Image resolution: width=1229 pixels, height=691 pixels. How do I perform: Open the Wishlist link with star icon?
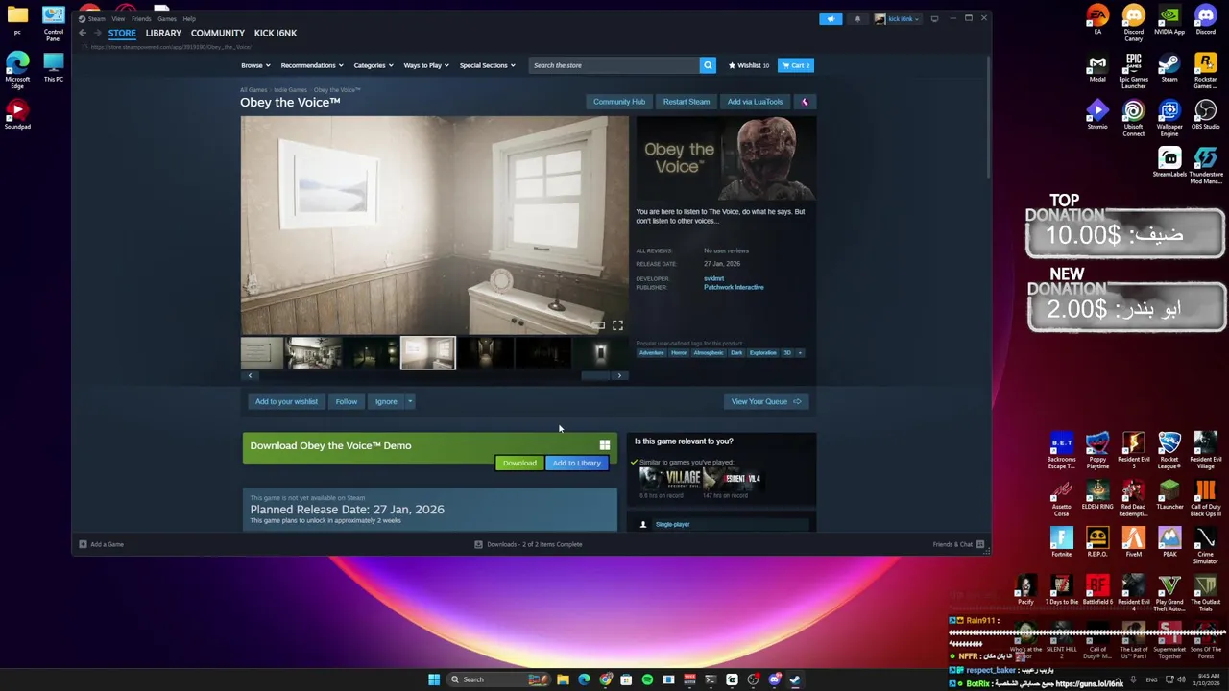coord(748,65)
